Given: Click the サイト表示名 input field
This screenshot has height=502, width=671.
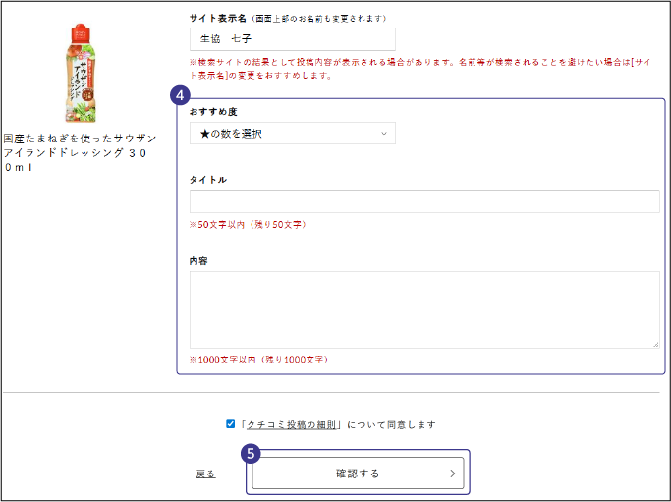Looking at the screenshot, I should 293,39.
